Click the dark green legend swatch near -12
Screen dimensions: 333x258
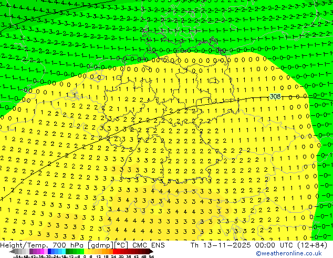click(68, 251)
